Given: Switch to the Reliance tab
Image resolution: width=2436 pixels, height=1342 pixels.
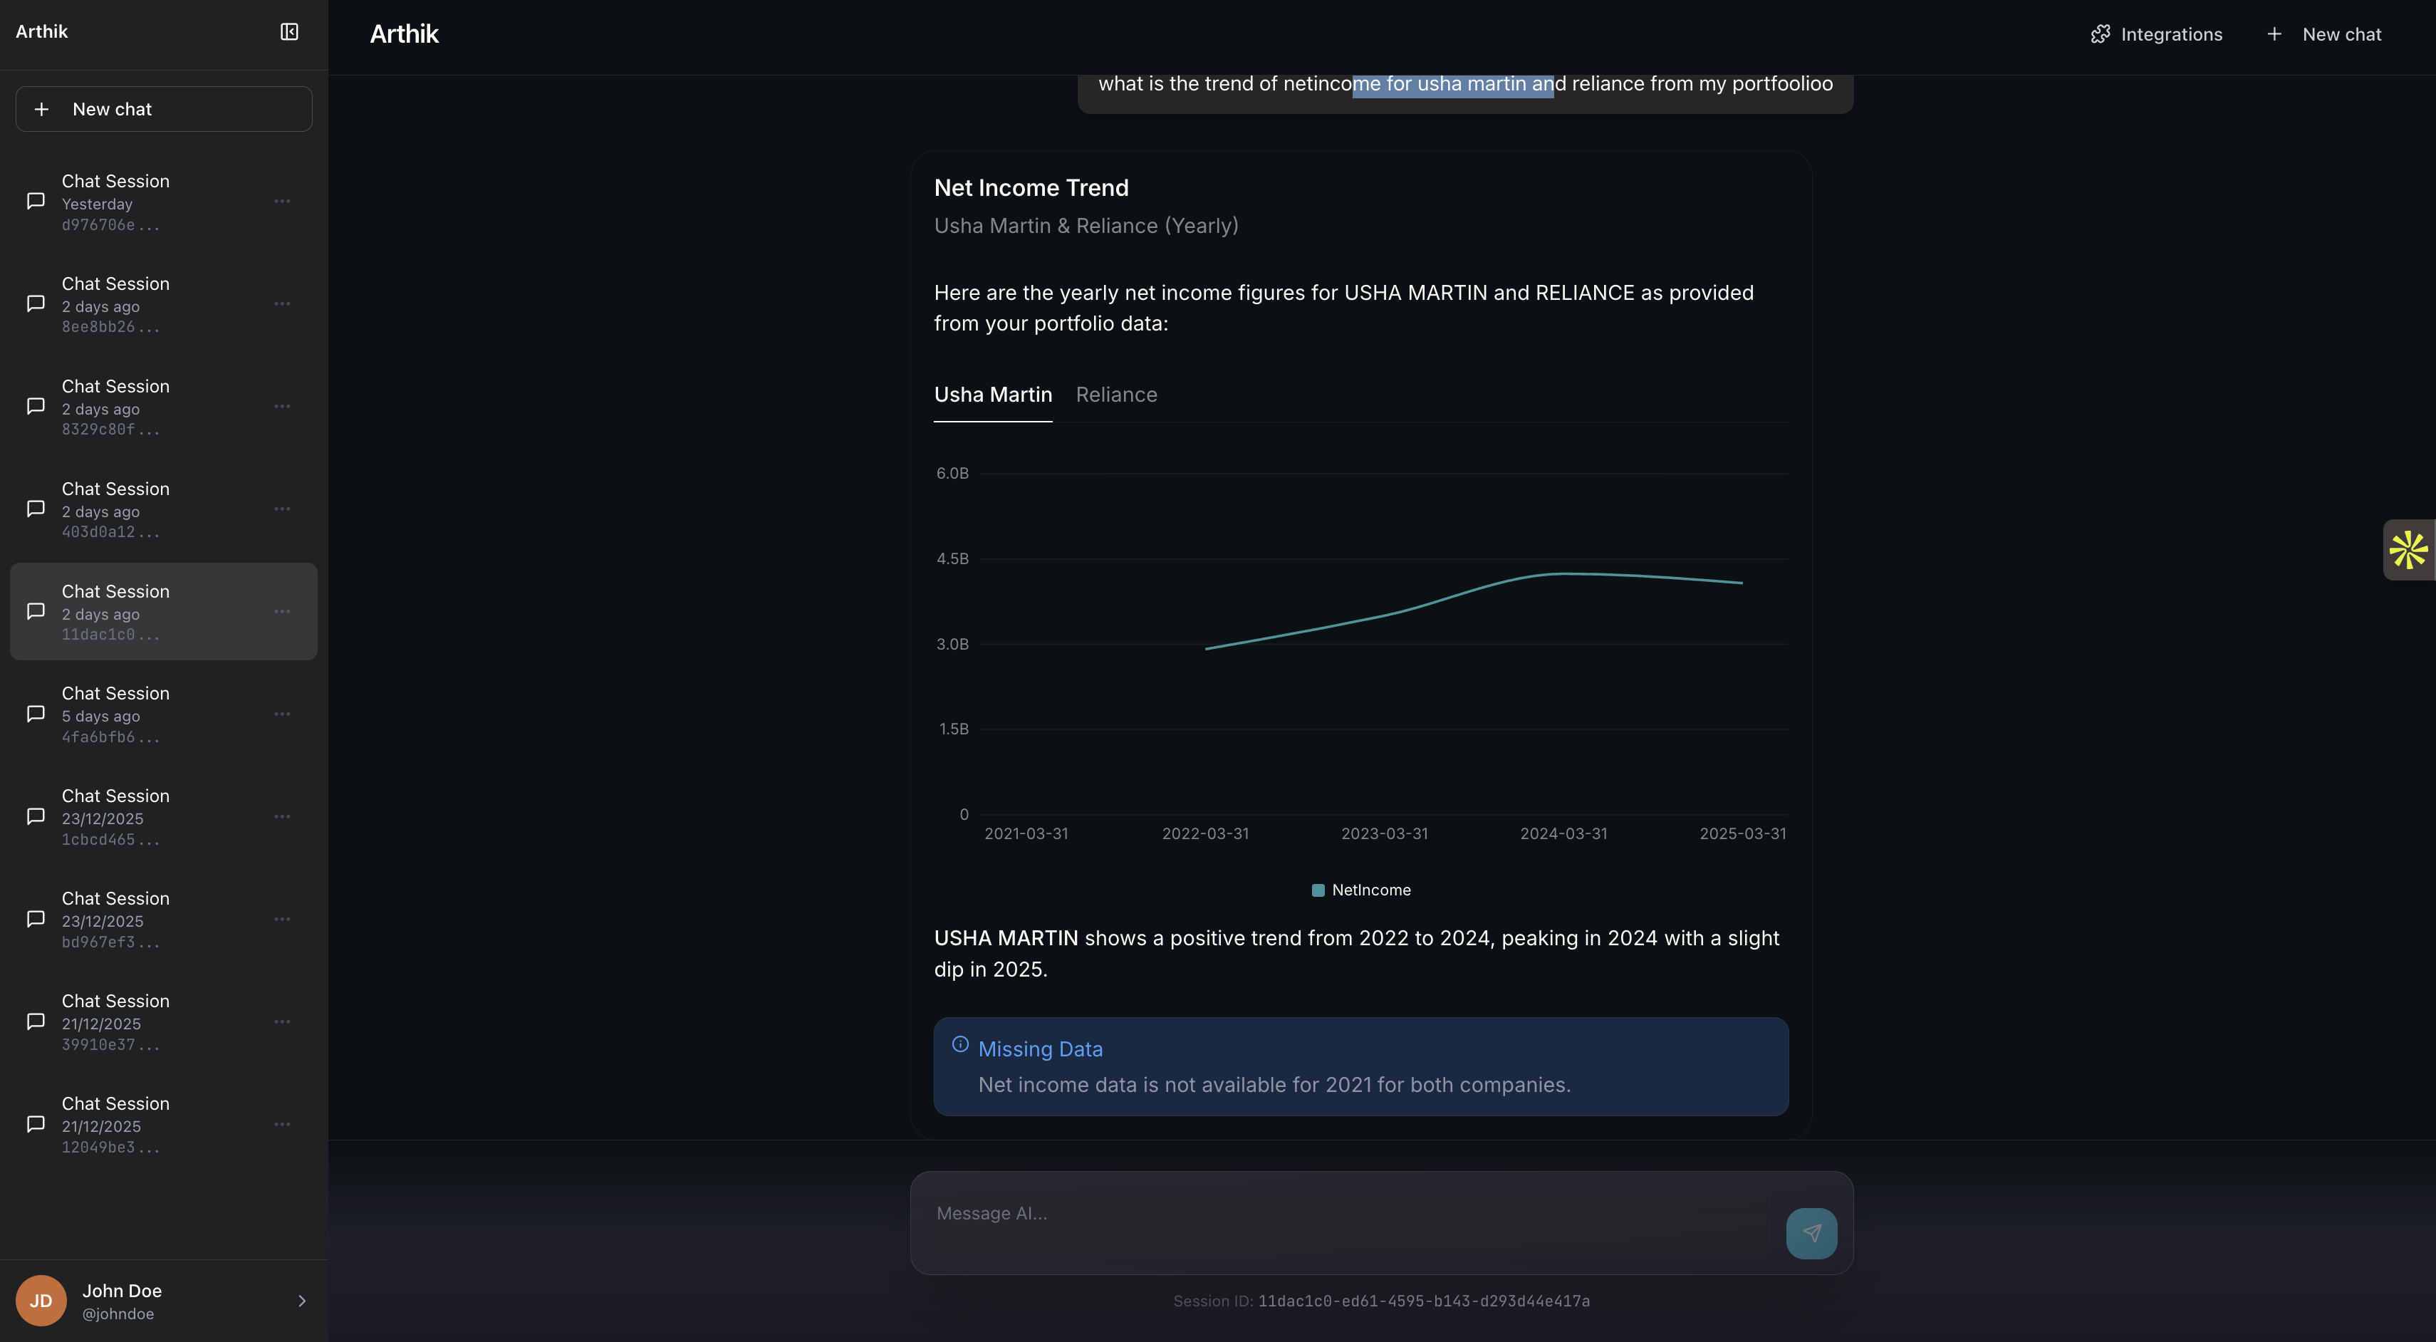Looking at the screenshot, I should click(1116, 395).
